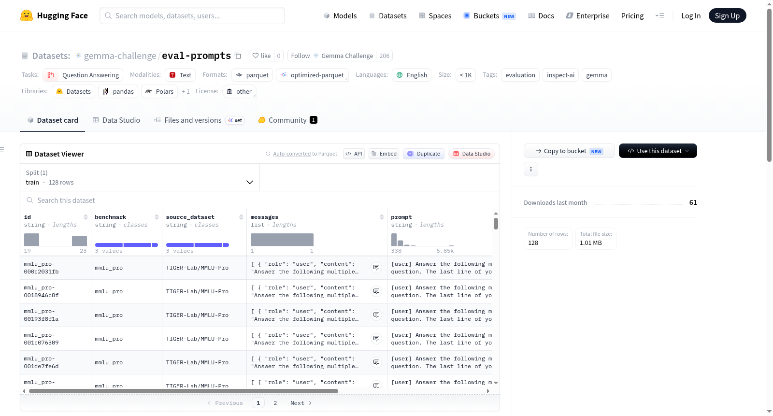Open Docs in the top navigation
The height and width of the screenshot is (416, 773).
[x=541, y=15]
